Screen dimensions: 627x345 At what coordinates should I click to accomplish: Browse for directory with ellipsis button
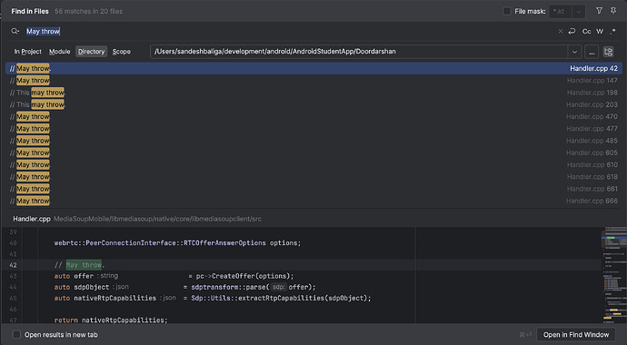tap(592, 52)
